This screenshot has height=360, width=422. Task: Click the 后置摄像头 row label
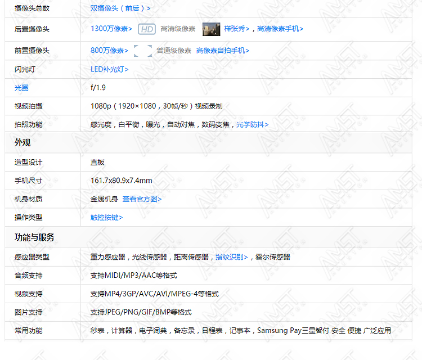[x=32, y=29]
